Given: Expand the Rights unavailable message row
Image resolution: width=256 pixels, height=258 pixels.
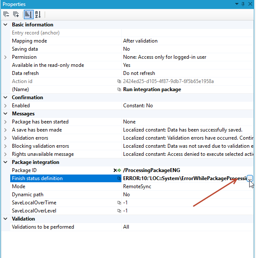Looking at the screenshot, I should pyautogui.click(x=6, y=154).
